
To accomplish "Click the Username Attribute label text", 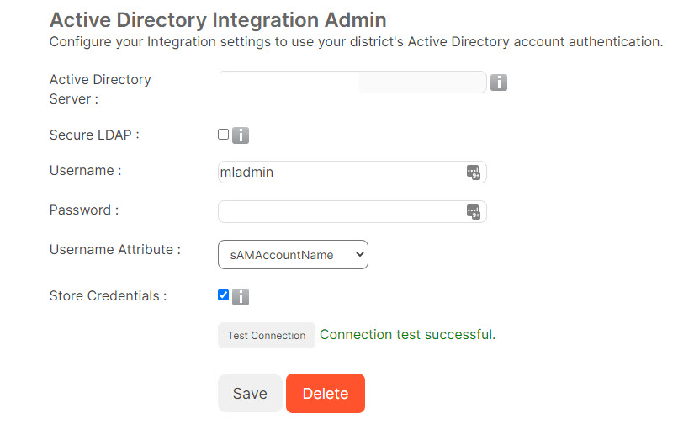I will (115, 250).
